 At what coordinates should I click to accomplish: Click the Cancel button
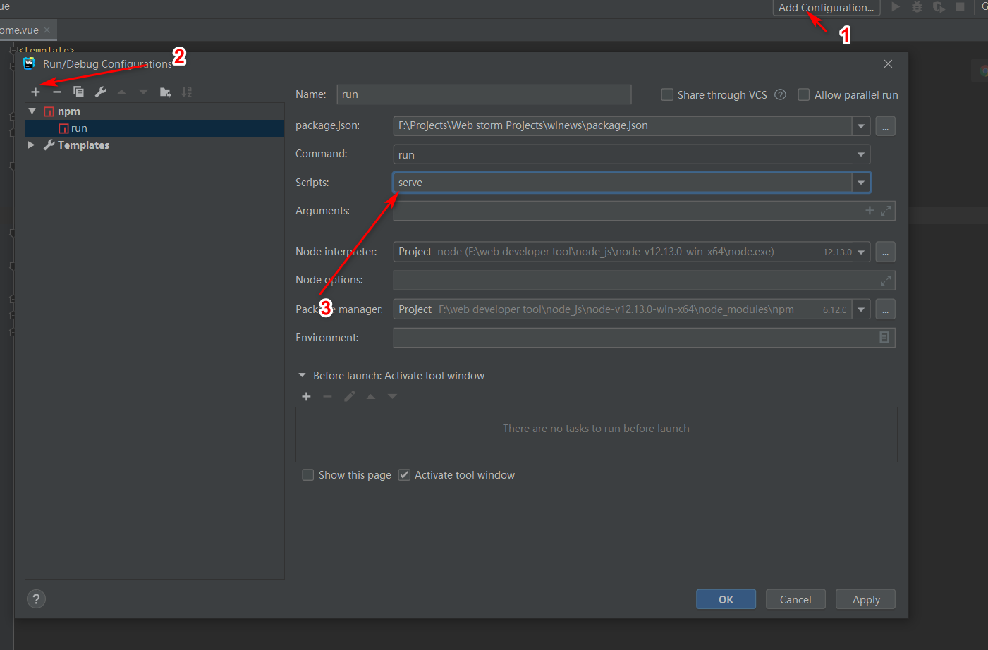click(x=795, y=599)
